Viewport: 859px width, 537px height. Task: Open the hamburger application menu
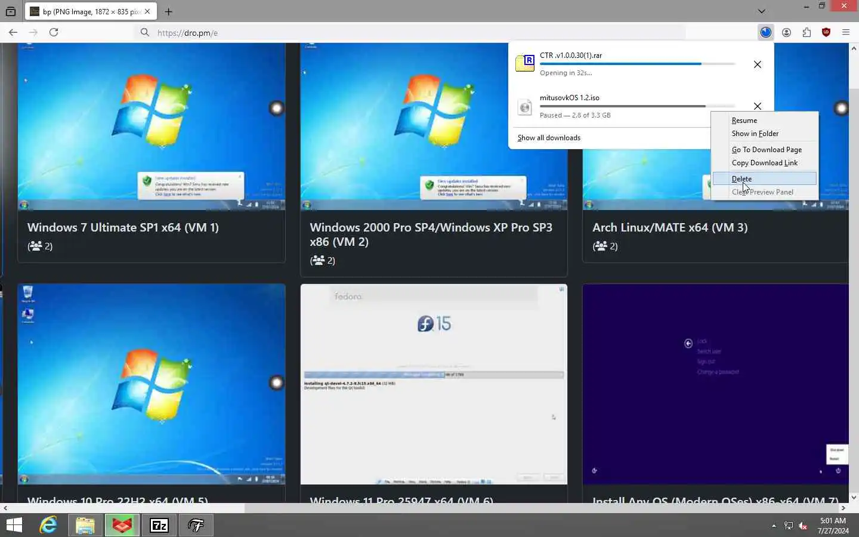point(846,32)
